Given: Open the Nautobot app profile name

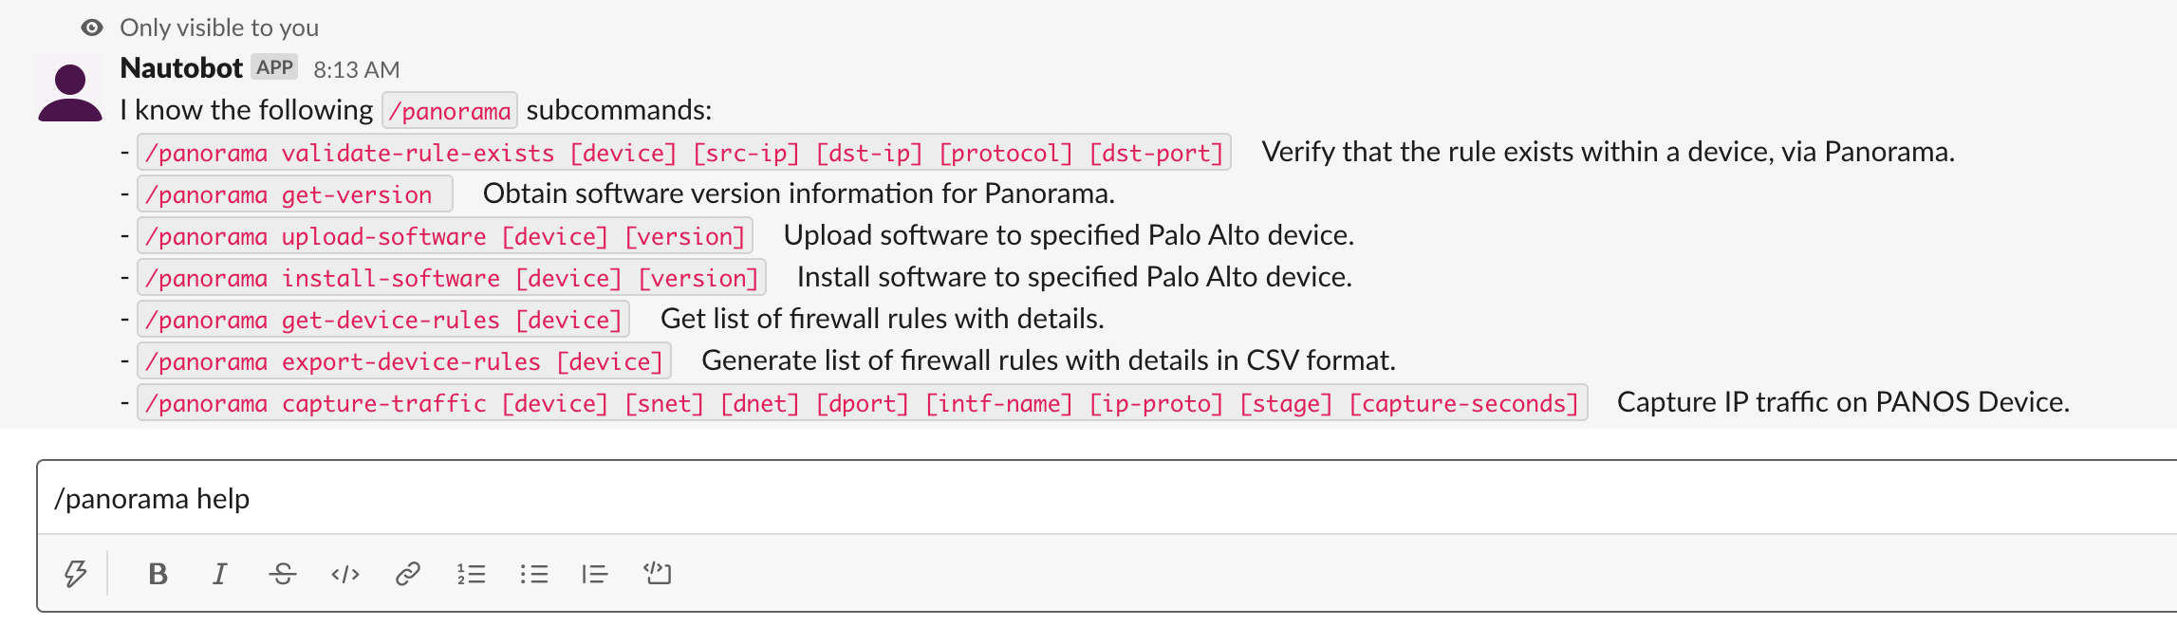Looking at the screenshot, I should (181, 68).
